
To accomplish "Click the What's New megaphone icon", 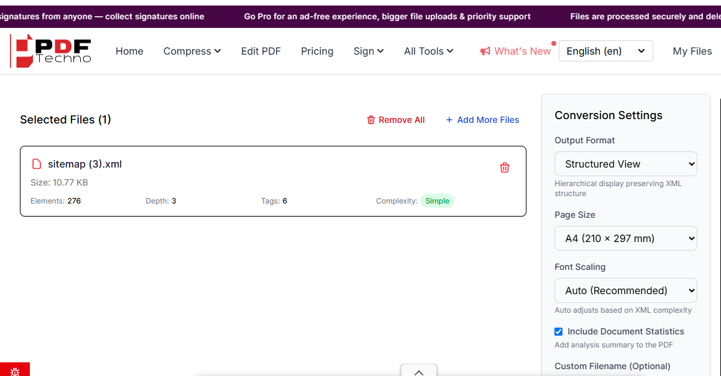I will (x=485, y=51).
